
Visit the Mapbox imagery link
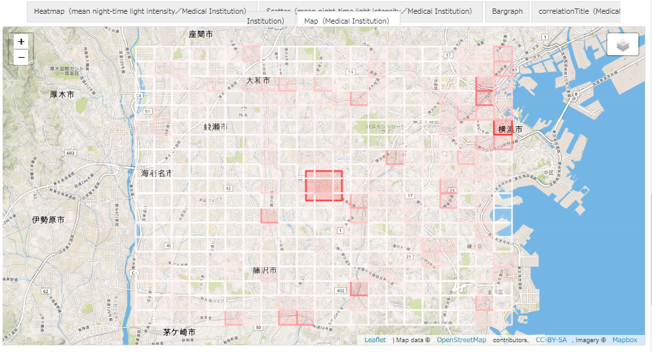tap(624, 340)
